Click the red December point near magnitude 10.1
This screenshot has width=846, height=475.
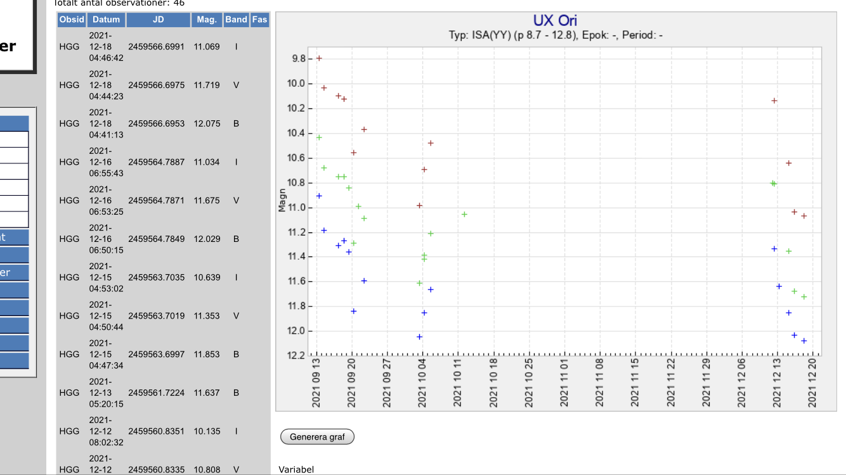tap(774, 101)
